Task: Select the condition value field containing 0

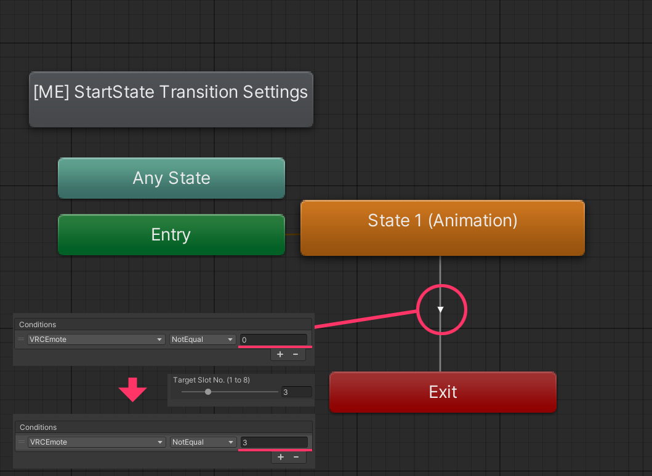Action: (x=274, y=339)
